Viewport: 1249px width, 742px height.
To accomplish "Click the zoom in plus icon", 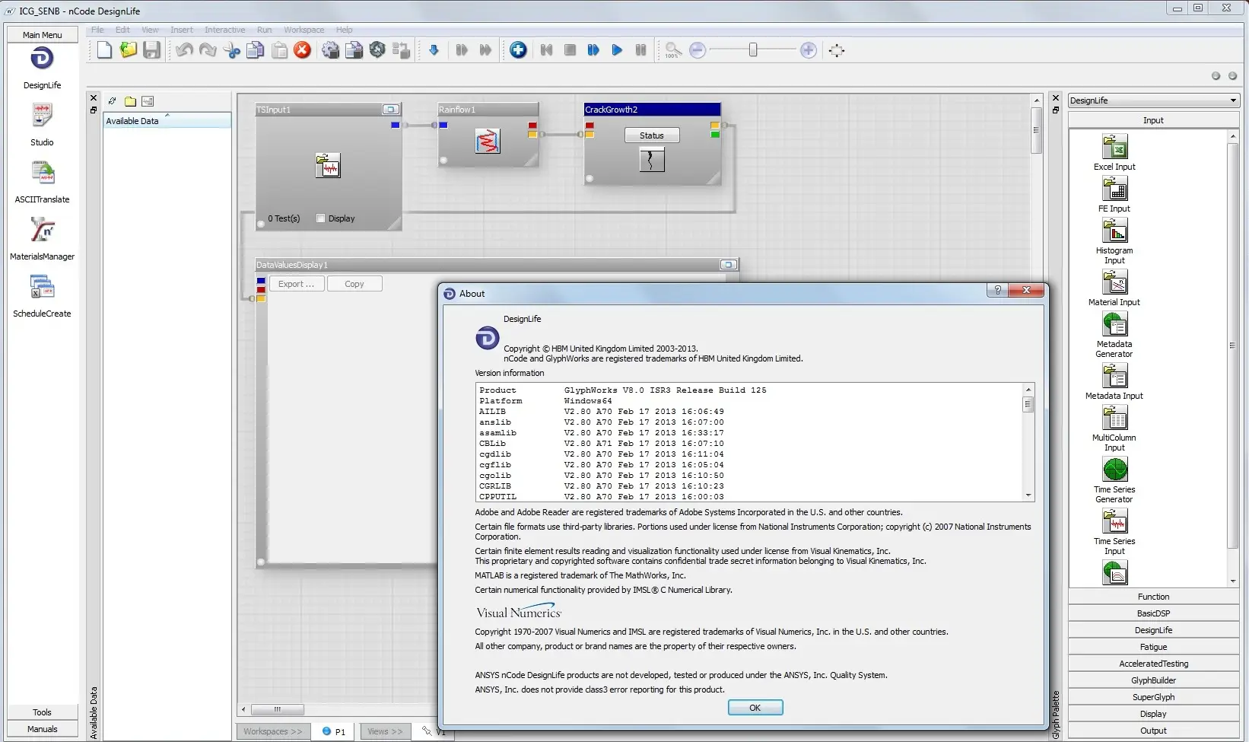I will click(x=809, y=50).
